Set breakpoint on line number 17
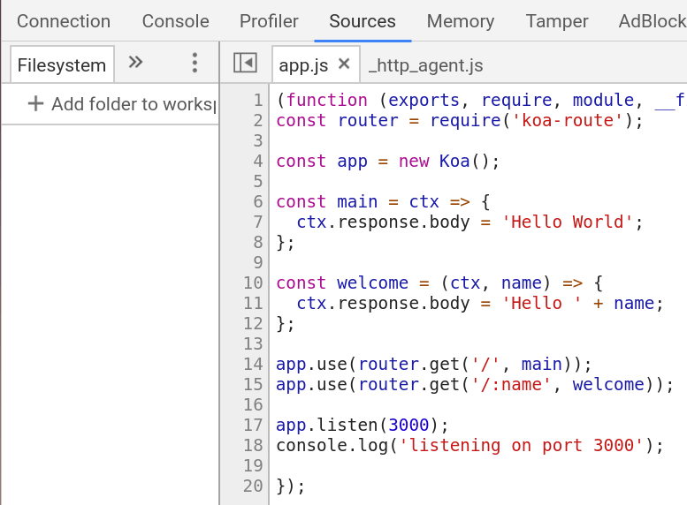The height and width of the screenshot is (505, 687). coord(253,425)
